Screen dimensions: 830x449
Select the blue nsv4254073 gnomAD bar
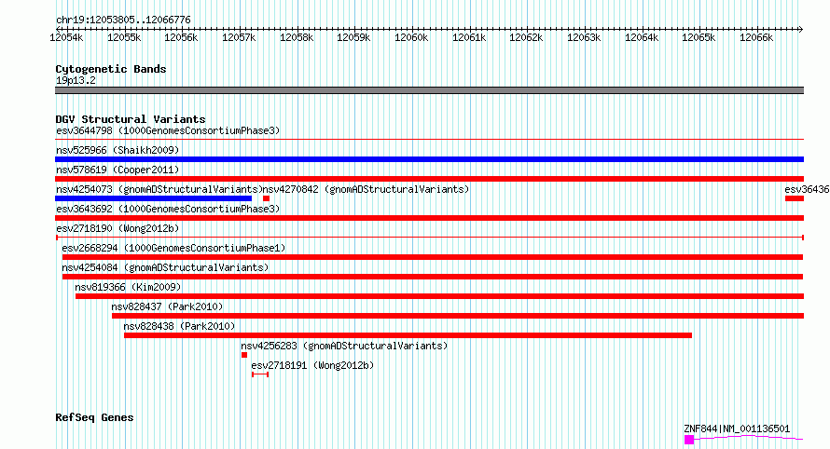click(154, 198)
